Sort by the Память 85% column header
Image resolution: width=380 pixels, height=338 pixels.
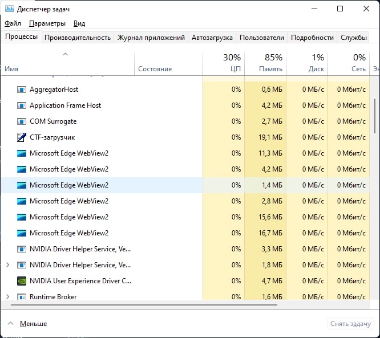tap(265, 63)
